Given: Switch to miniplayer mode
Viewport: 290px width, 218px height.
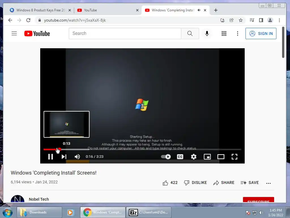Looking at the screenshot, I should click(207, 157).
